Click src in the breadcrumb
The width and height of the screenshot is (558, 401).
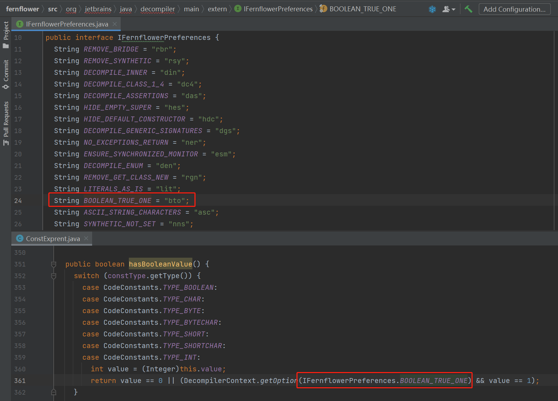click(x=53, y=9)
